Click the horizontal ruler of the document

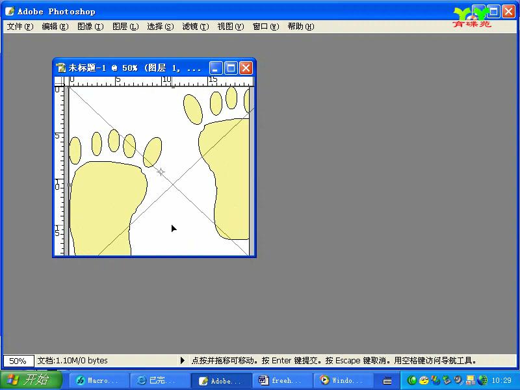(x=159, y=81)
